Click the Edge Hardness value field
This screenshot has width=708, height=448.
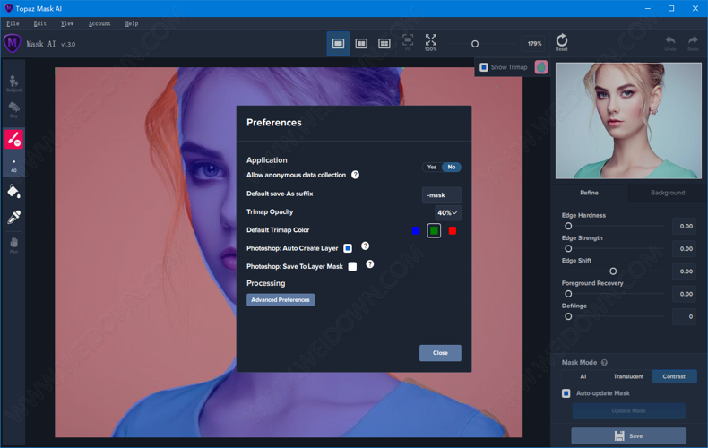click(x=684, y=227)
